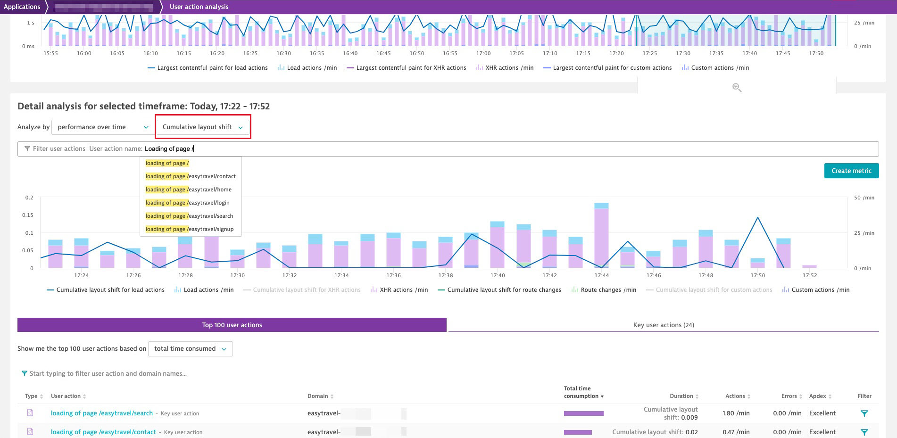Toggle Custom actions /min legend in lower chart

[816, 290]
